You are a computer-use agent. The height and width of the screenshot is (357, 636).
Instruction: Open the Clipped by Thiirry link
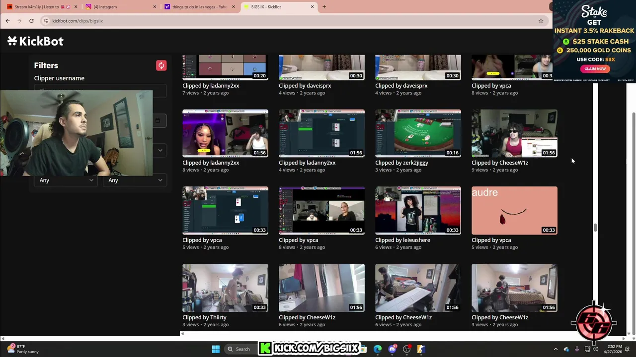pyautogui.click(x=204, y=317)
